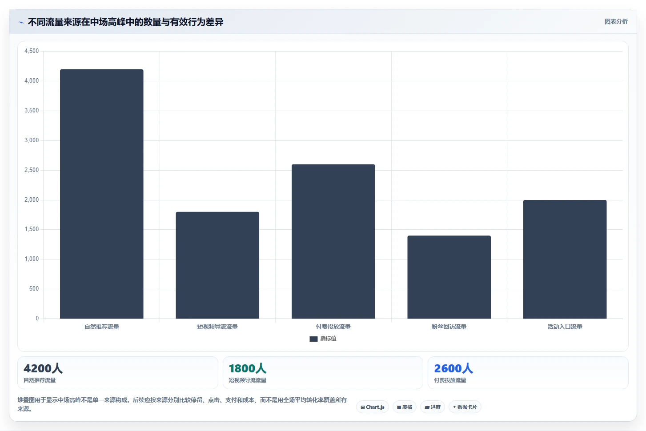Click the 4200人 stat card

pos(118,373)
